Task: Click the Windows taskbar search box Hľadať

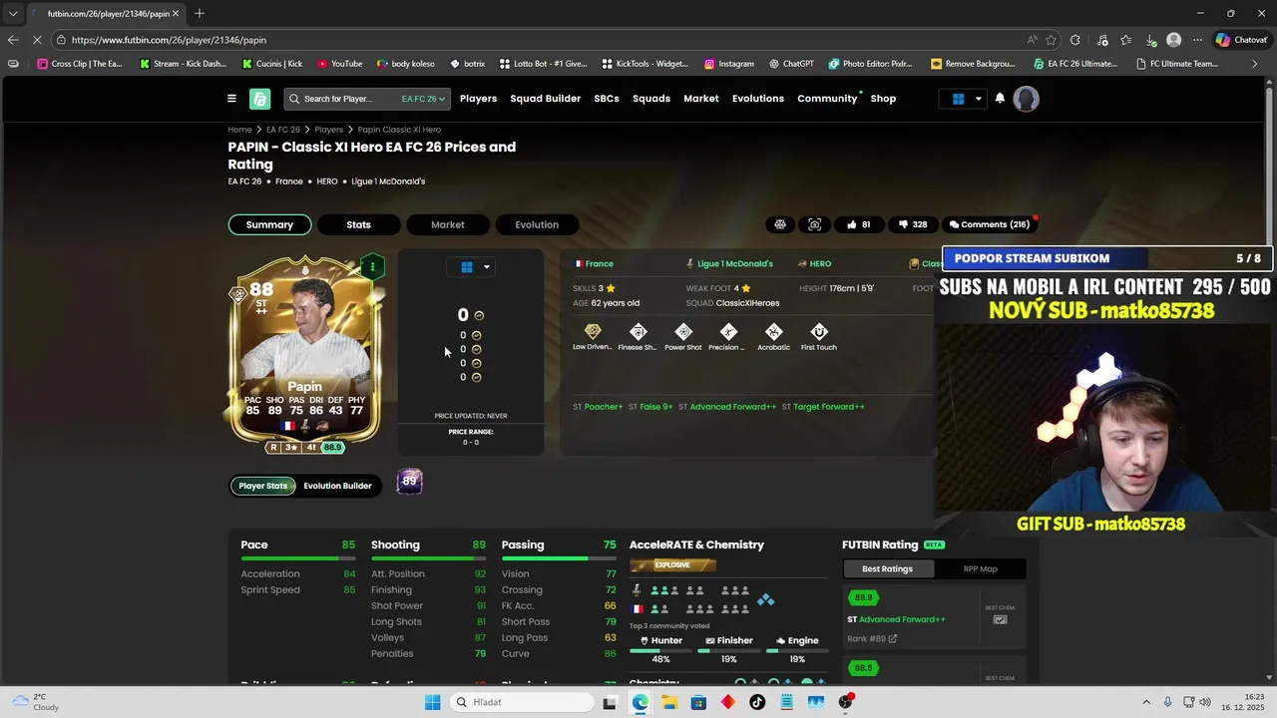Action: tap(520, 702)
